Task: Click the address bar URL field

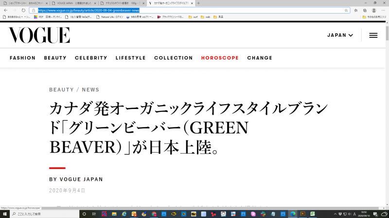Action: (190, 10)
